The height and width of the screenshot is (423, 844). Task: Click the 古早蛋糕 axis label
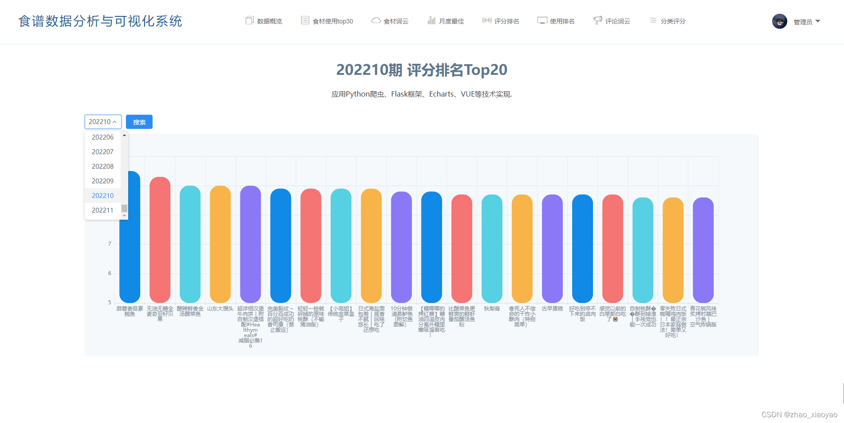(552, 309)
